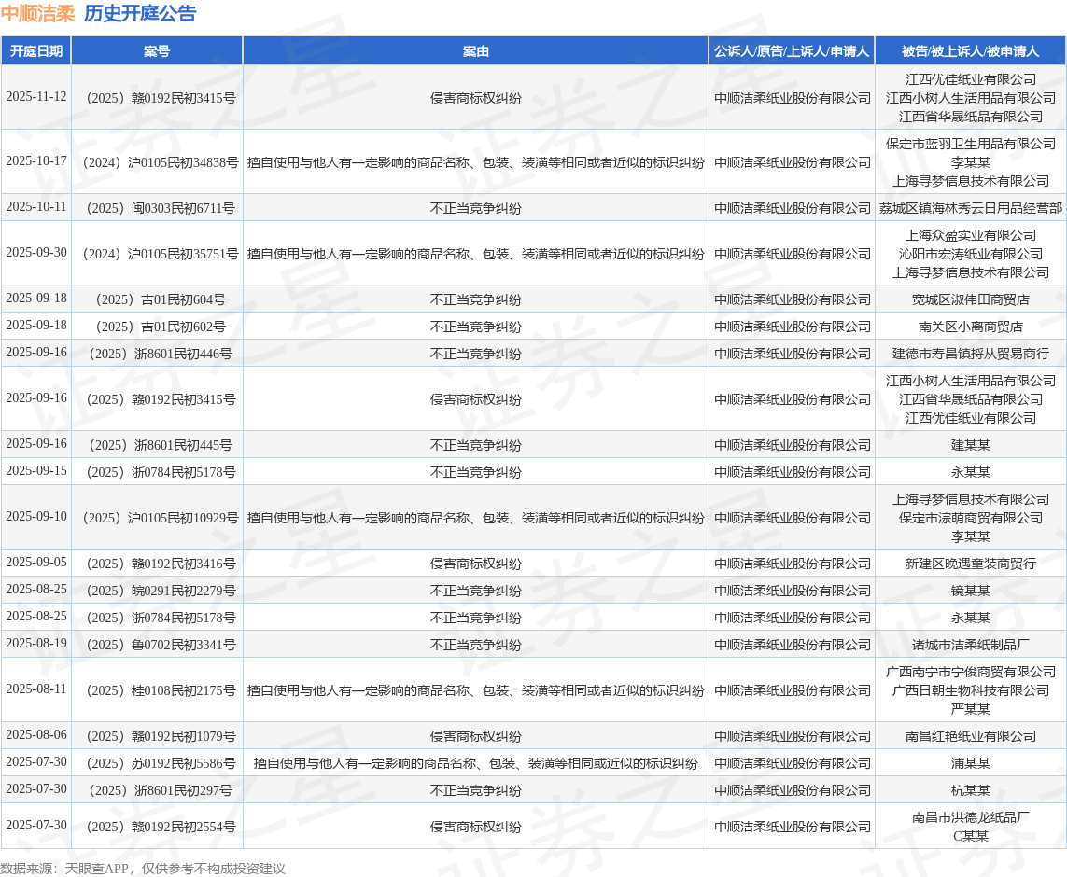Click defendant C某某
The image size is (1067, 877).
coord(970,836)
